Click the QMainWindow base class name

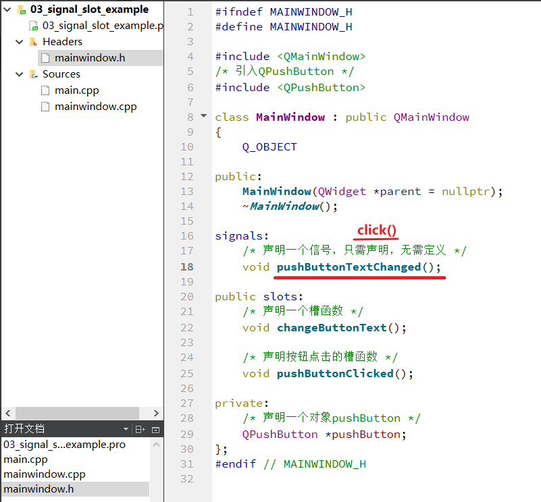click(x=432, y=117)
